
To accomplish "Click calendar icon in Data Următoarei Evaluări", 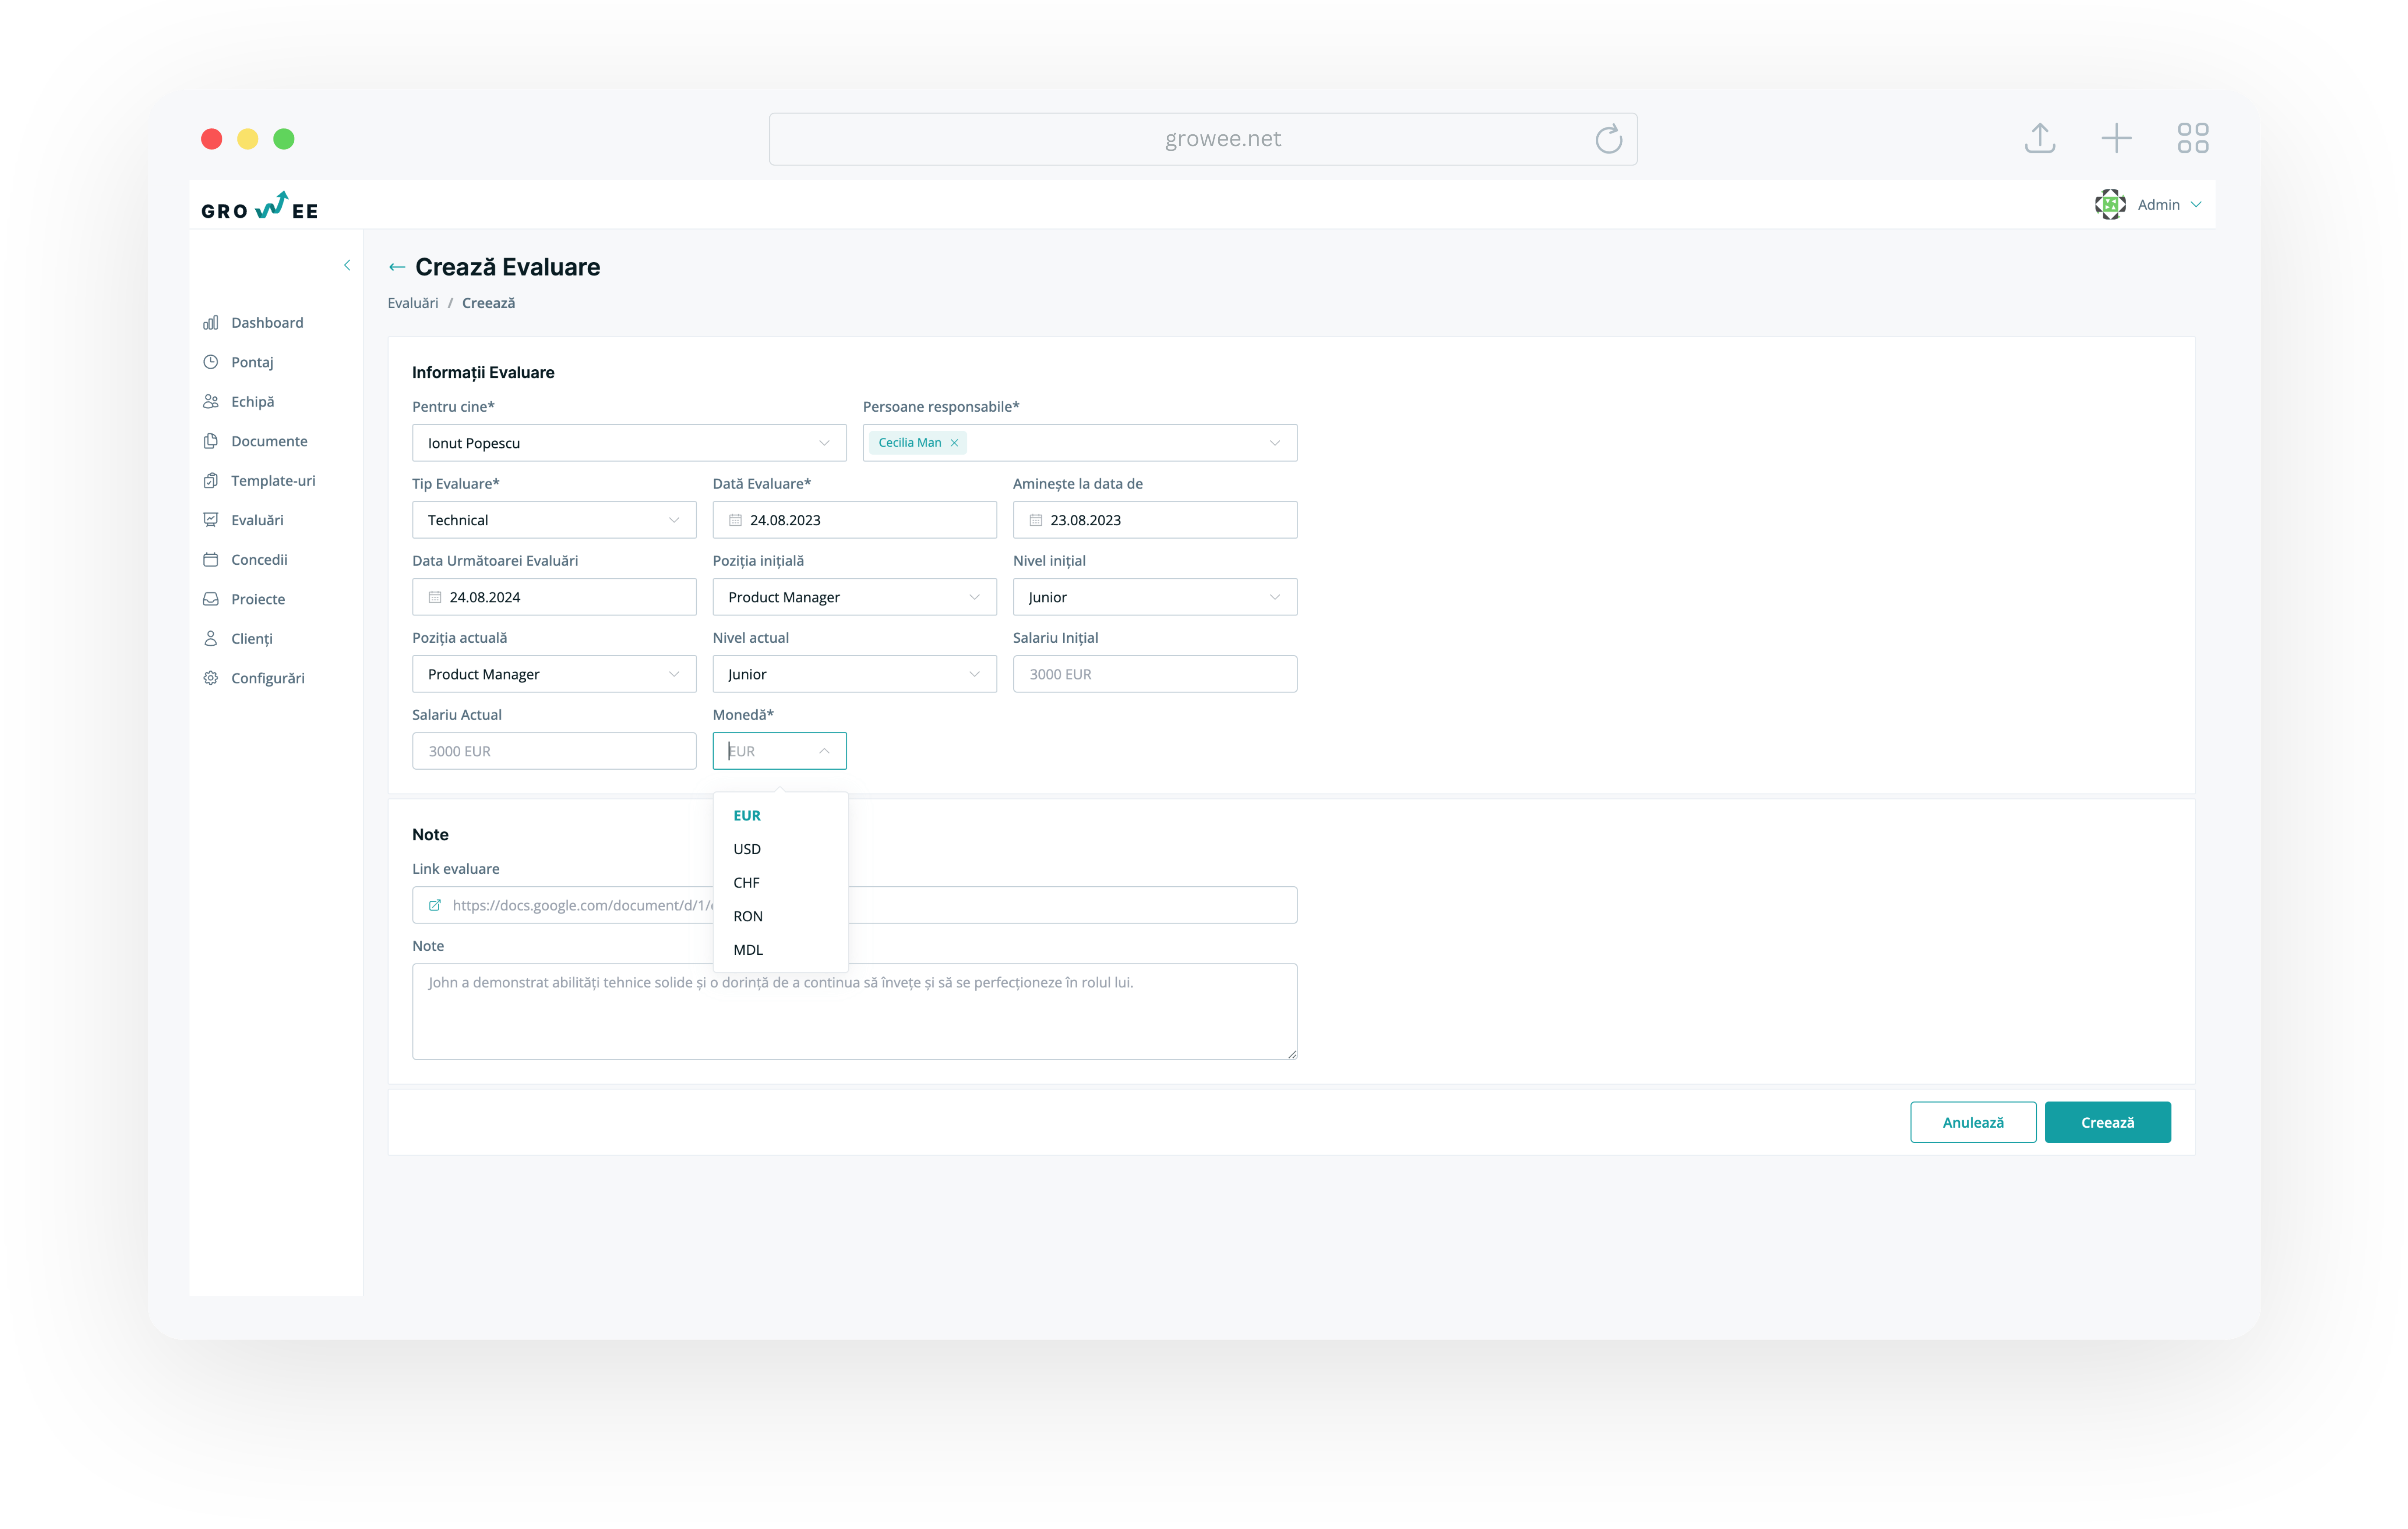I will (435, 597).
